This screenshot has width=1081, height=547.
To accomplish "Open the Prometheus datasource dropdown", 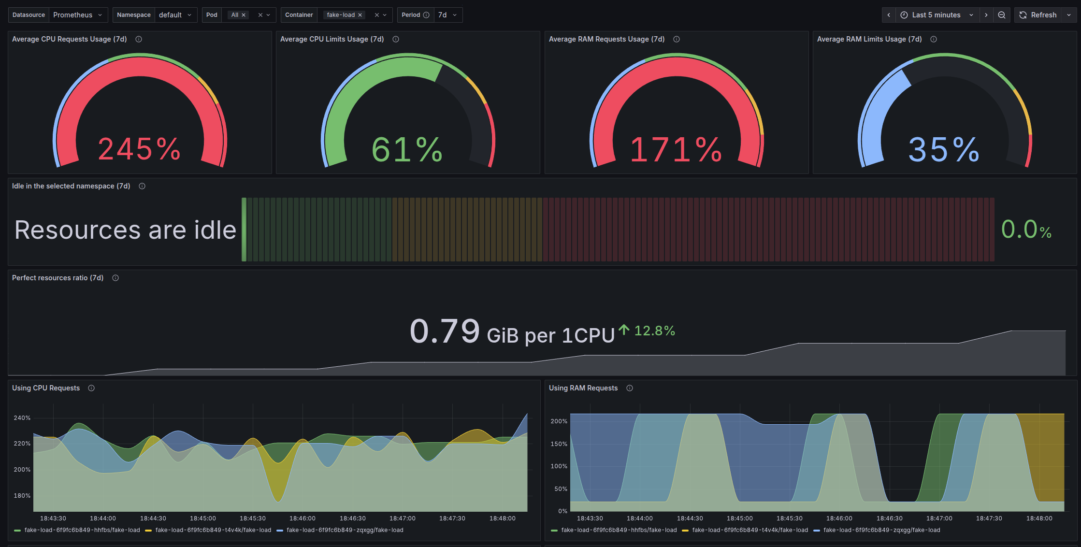I will pyautogui.click(x=77, y=15).
